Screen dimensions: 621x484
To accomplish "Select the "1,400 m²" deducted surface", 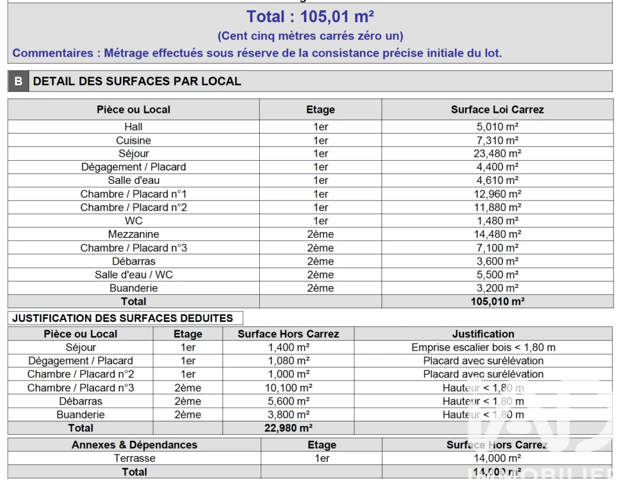I will click(x=289, y=347).
